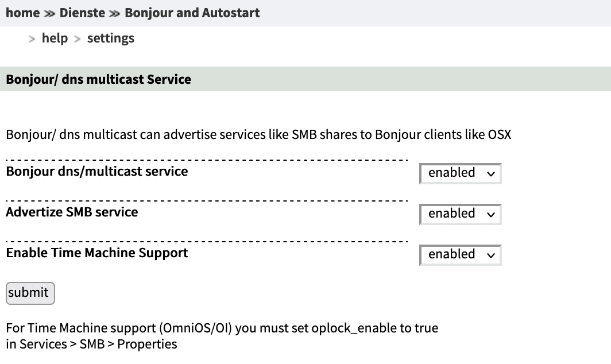
Task: Click the arrow icon before settings
Action: [78, 39]
